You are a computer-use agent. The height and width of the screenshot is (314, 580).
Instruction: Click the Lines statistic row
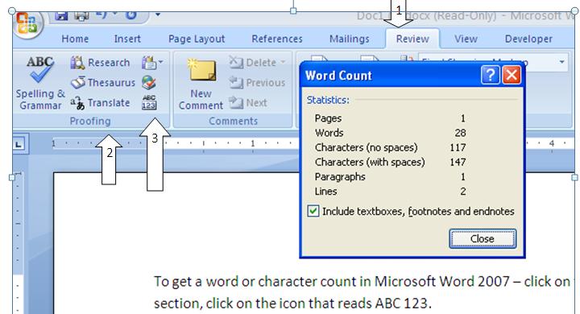coord(390,191)
